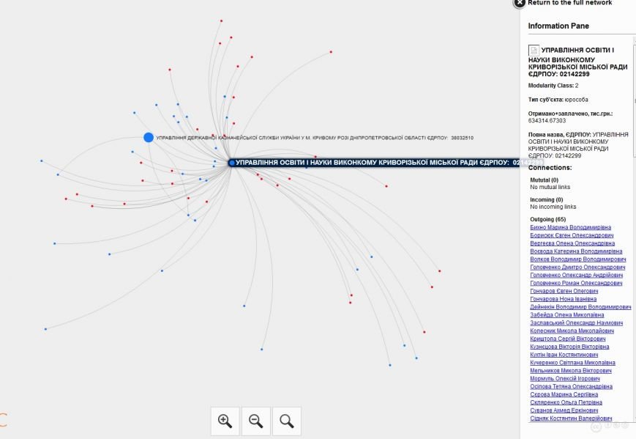Viewport: 636px width, 439px height.
Task: Open link Головченко Олександр Андрійович
Action: pyautogui.click(x=577, y=275)
